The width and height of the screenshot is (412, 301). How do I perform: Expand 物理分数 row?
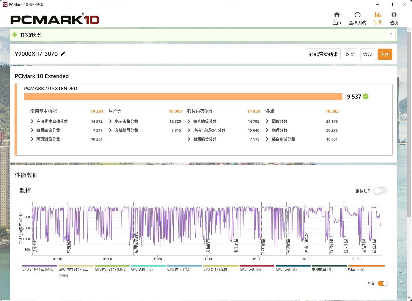tap(268, 130)
